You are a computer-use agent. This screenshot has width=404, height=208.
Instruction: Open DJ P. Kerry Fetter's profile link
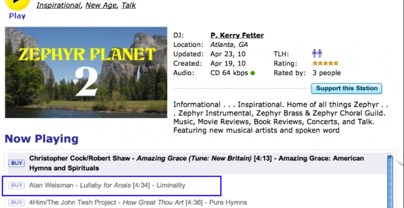237,35
